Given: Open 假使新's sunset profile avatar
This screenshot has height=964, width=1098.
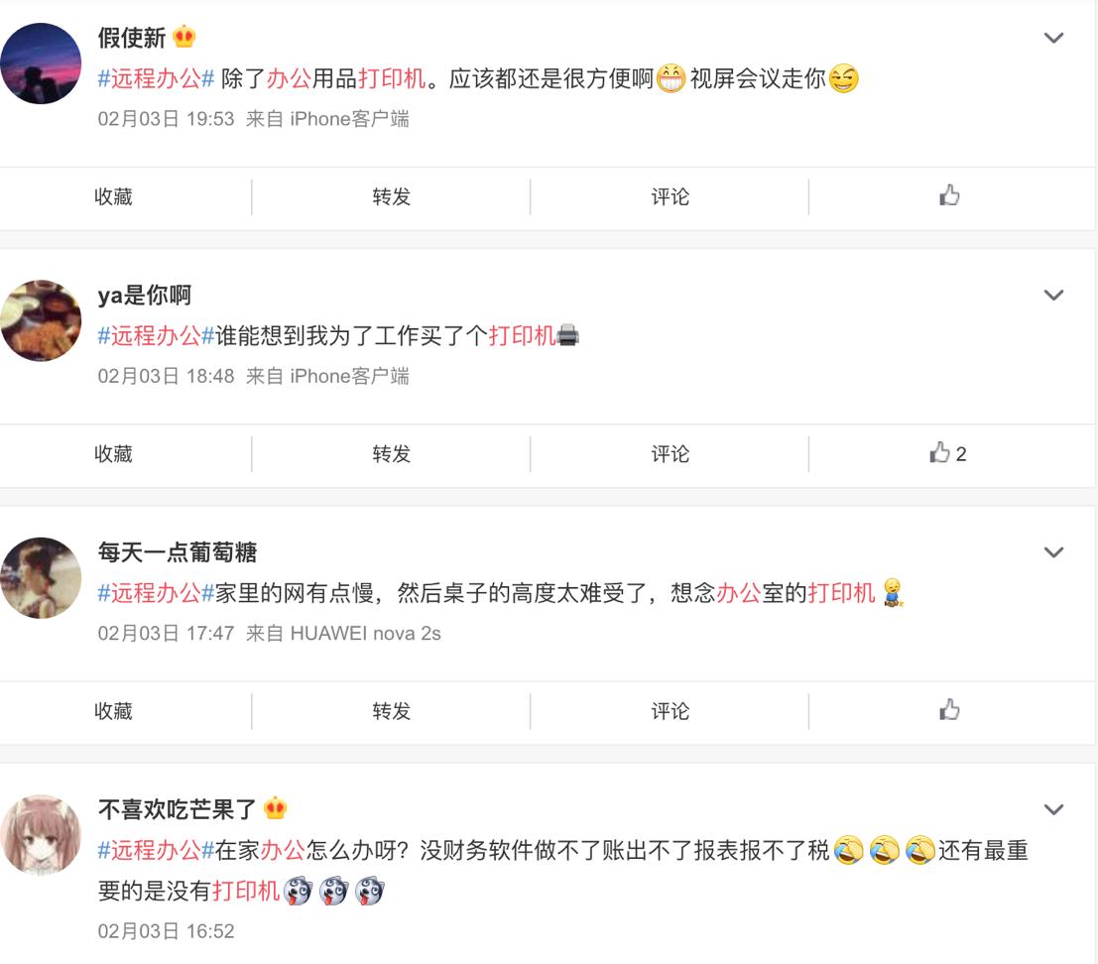Looking at the screenshot, I should (x=41, y=63).
